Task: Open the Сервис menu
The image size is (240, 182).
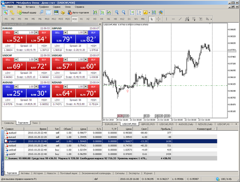Action: [57, 7]
